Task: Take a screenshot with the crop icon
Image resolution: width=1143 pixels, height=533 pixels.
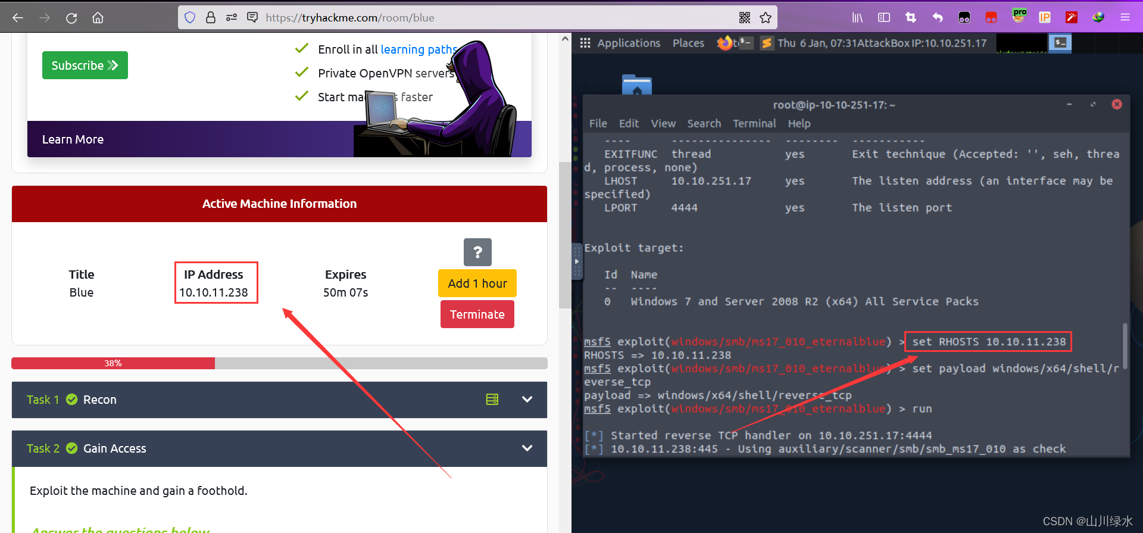Action: pos(911,18)
